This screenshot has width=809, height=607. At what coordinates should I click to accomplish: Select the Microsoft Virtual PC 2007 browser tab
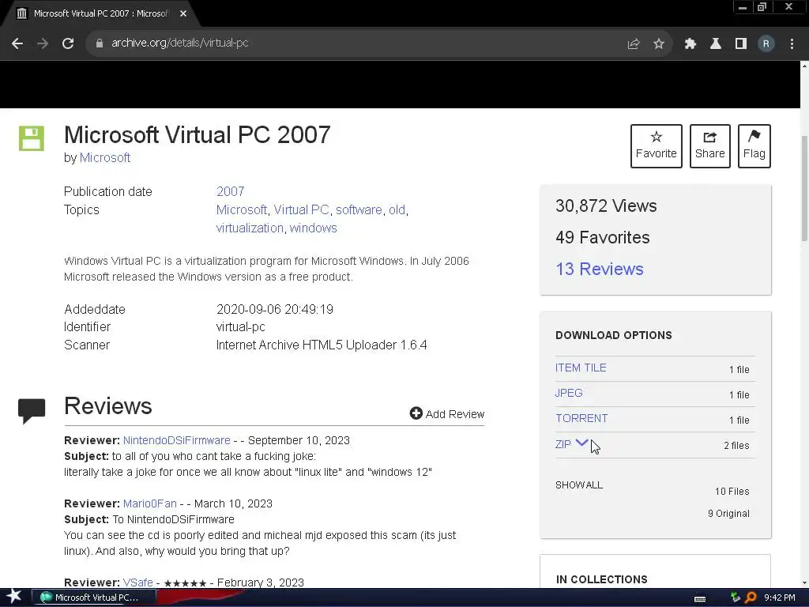100,14
